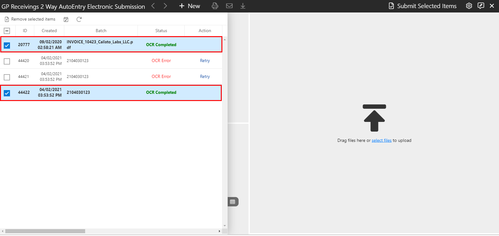Click the refresh list icon

coord(79,19)
